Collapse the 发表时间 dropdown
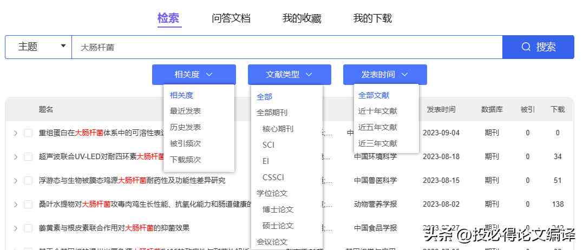This screenshot has width=583, height=250. pyautogui.click(x=385, y=75)
